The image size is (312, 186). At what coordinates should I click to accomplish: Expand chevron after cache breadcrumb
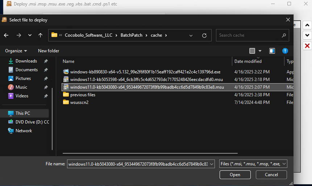click(166, 35)
